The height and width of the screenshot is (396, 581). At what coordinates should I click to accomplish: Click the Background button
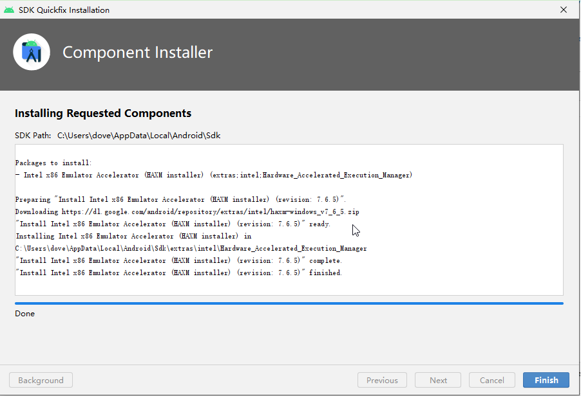click(x=41, y=380)
